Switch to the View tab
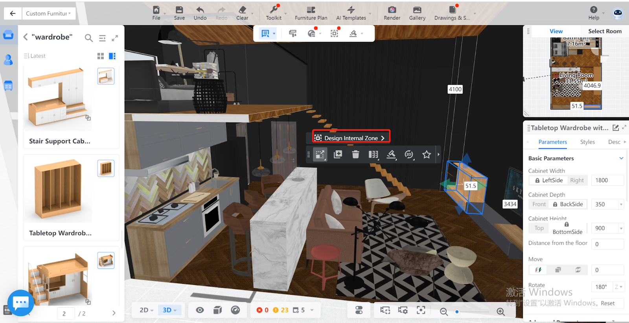629x323 pixels. coord(556,31)
